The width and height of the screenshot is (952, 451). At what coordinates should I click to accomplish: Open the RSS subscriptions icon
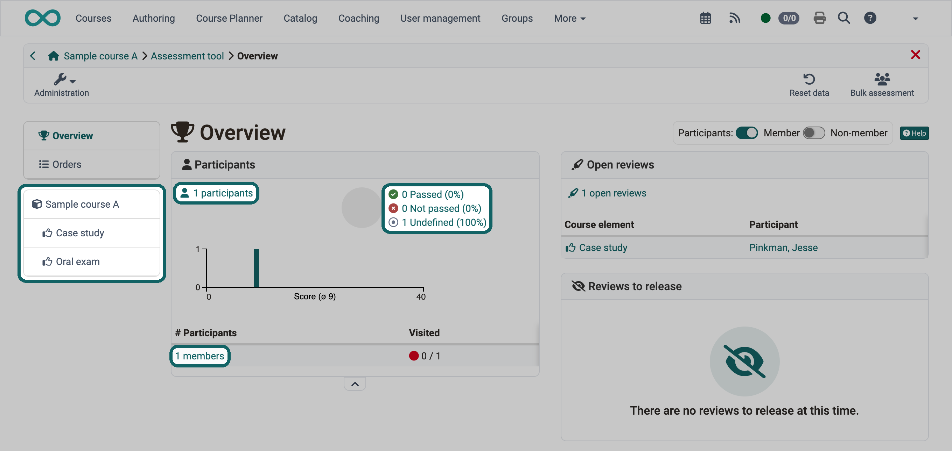tap(734, 18)
